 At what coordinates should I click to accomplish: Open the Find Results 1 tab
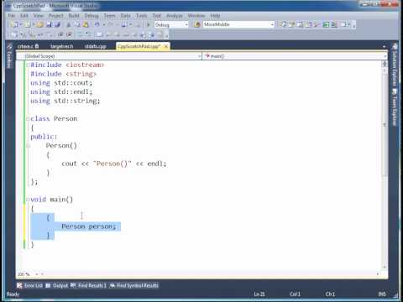88,285
